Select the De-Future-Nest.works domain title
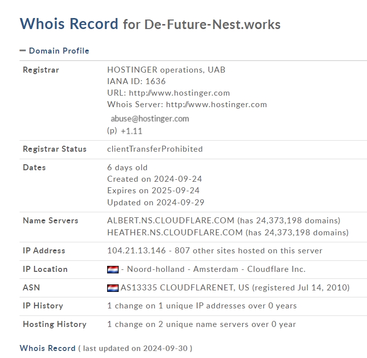 click(x=212, y=25)
